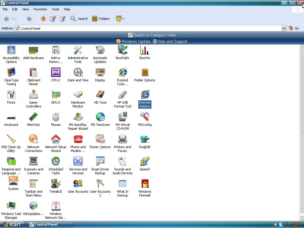
Task: Select the MemTest icon
Action: [33, 117]
